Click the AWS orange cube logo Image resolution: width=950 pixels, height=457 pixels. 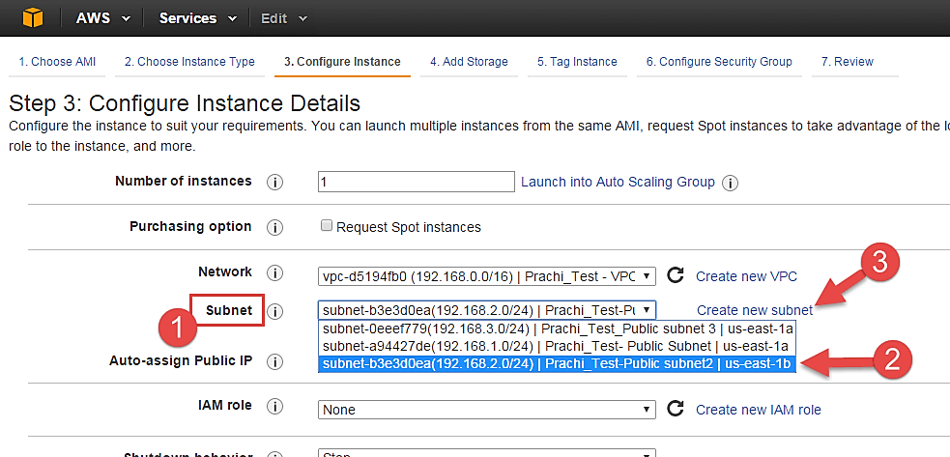click(32, 17)
